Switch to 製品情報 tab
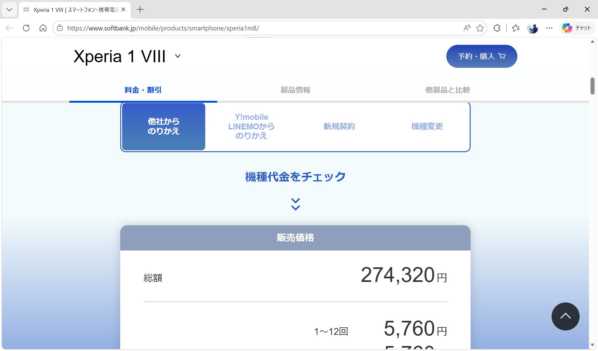 coord(295,90)
